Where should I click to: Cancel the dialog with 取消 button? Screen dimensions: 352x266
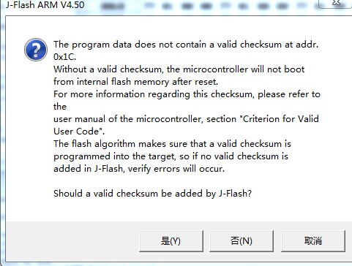[313, 241]
